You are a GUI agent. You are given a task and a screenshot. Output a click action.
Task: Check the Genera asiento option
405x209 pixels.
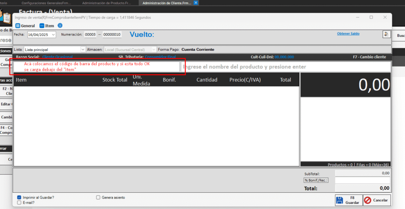coord(98,197)
